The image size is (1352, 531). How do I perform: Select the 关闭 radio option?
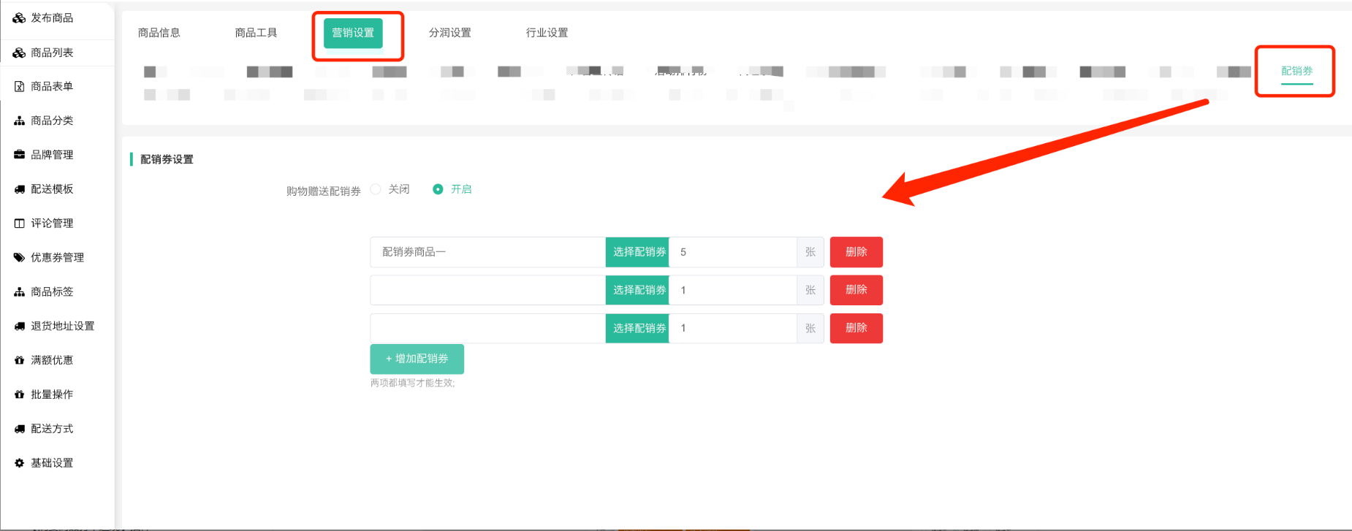[x=376, y=189]
